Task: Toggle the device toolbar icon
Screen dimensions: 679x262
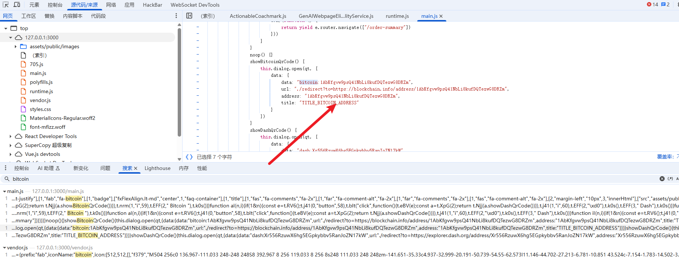Action: coord(17,4)
